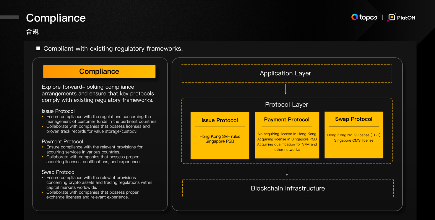Screen dimensions: 435x220
Task: Click Payment Protocol heading in left panel
Action: coord(62,142)
